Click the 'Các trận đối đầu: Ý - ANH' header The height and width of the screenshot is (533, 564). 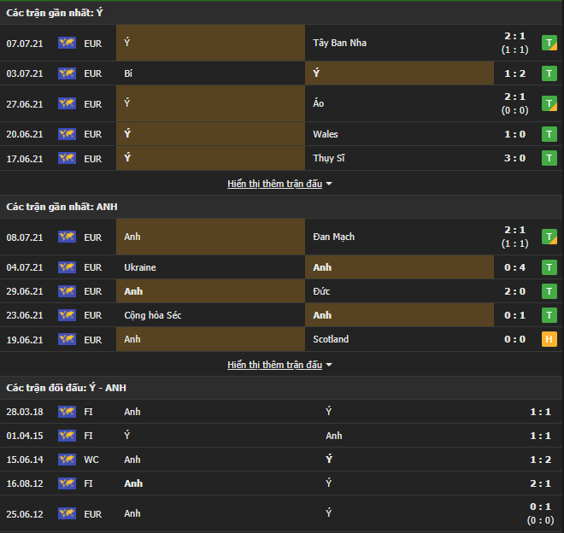67,388
